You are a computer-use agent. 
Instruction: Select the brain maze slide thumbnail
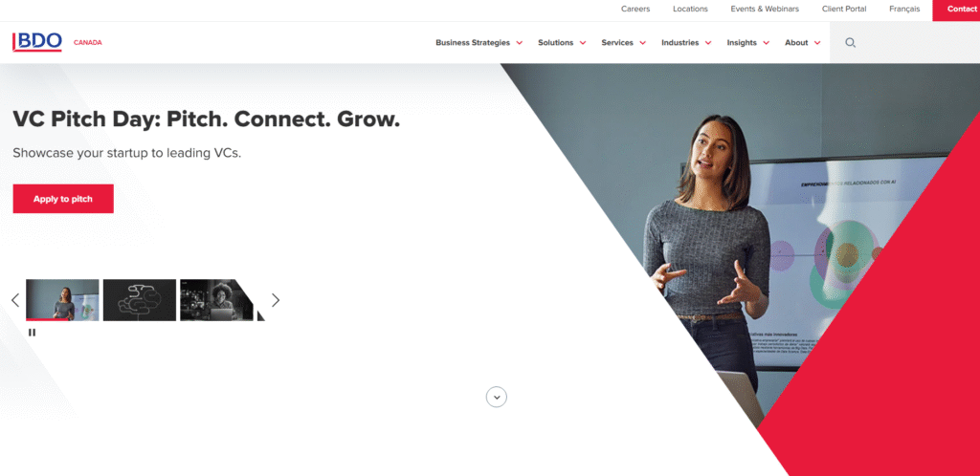click(x=140, y=300)
